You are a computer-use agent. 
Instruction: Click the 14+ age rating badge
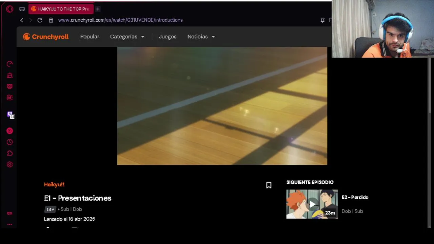pos(50,209)
